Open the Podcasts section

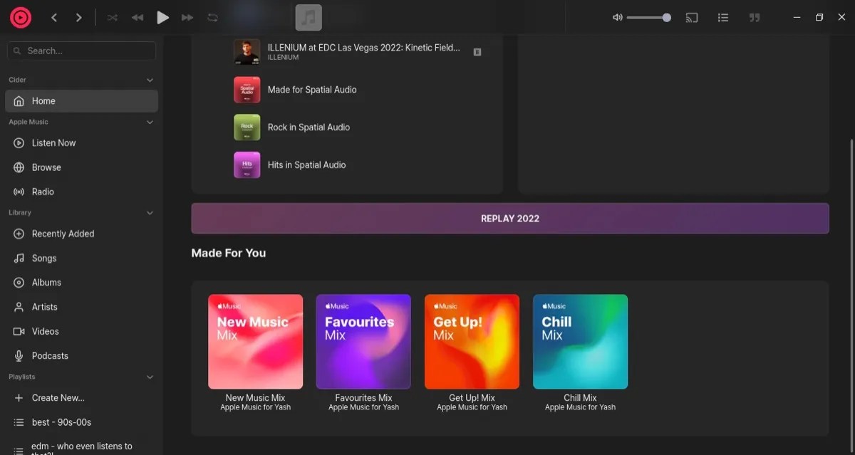click(51, 355)
